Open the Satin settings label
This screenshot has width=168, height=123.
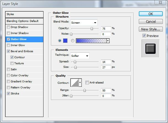14,69
